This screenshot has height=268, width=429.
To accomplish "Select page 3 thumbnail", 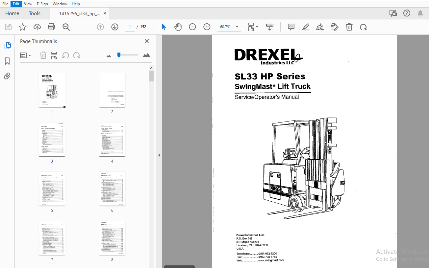I will pos(52,140).
